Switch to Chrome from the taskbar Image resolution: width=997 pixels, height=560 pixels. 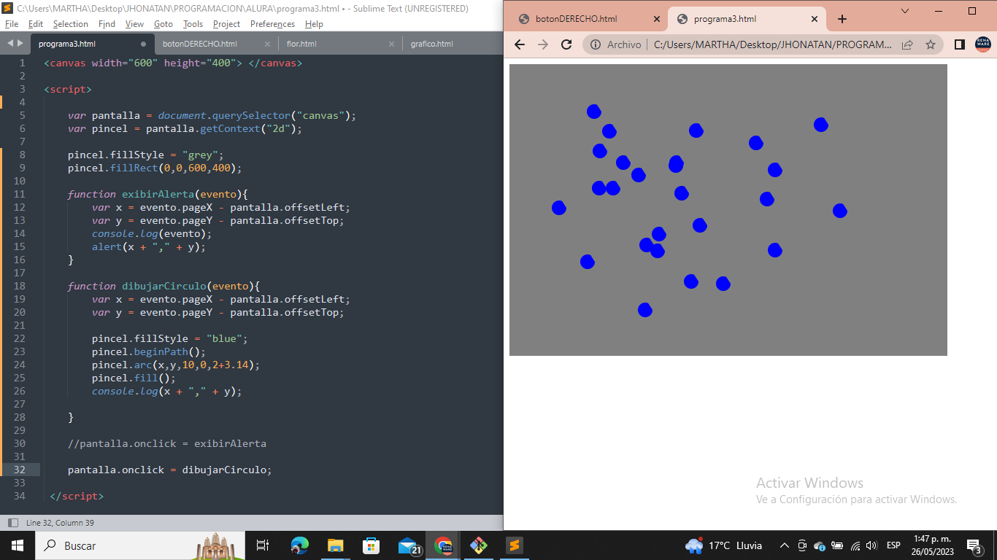pos(443,545)
